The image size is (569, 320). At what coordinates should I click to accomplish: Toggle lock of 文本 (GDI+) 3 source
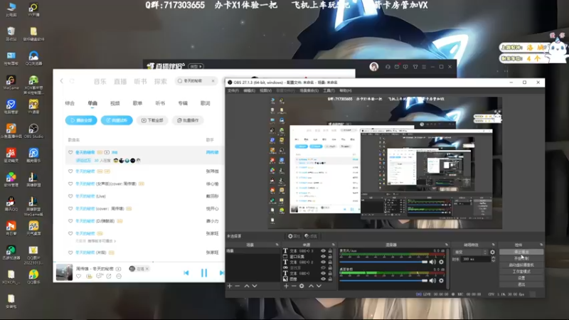(330, 251)
